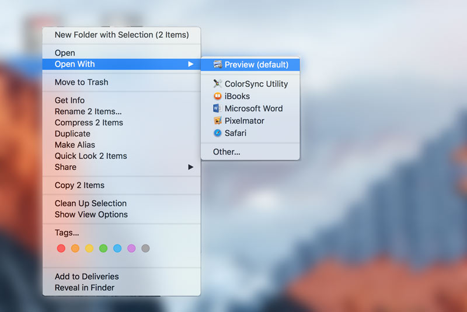
Task: Click the Microsoft Word icon
Action: coord(218,108)
